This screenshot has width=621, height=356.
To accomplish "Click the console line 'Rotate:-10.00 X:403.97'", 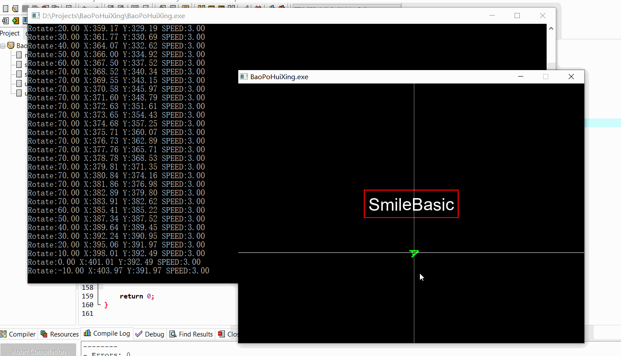I will (118, 271).
